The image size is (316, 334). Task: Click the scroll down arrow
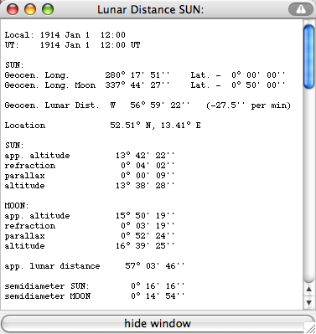click(x=308, y=302)
